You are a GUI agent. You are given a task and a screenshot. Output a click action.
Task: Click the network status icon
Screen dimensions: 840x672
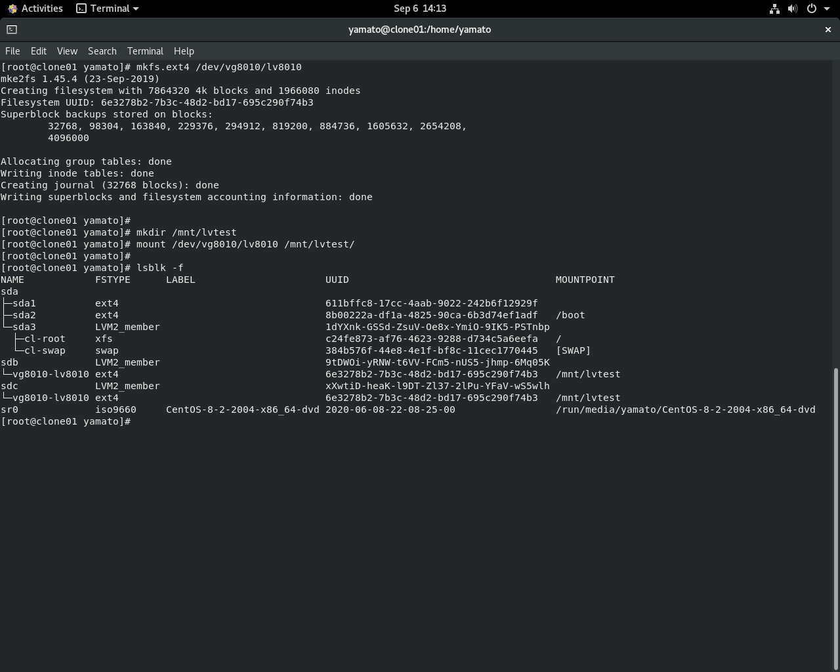[774, 9]
